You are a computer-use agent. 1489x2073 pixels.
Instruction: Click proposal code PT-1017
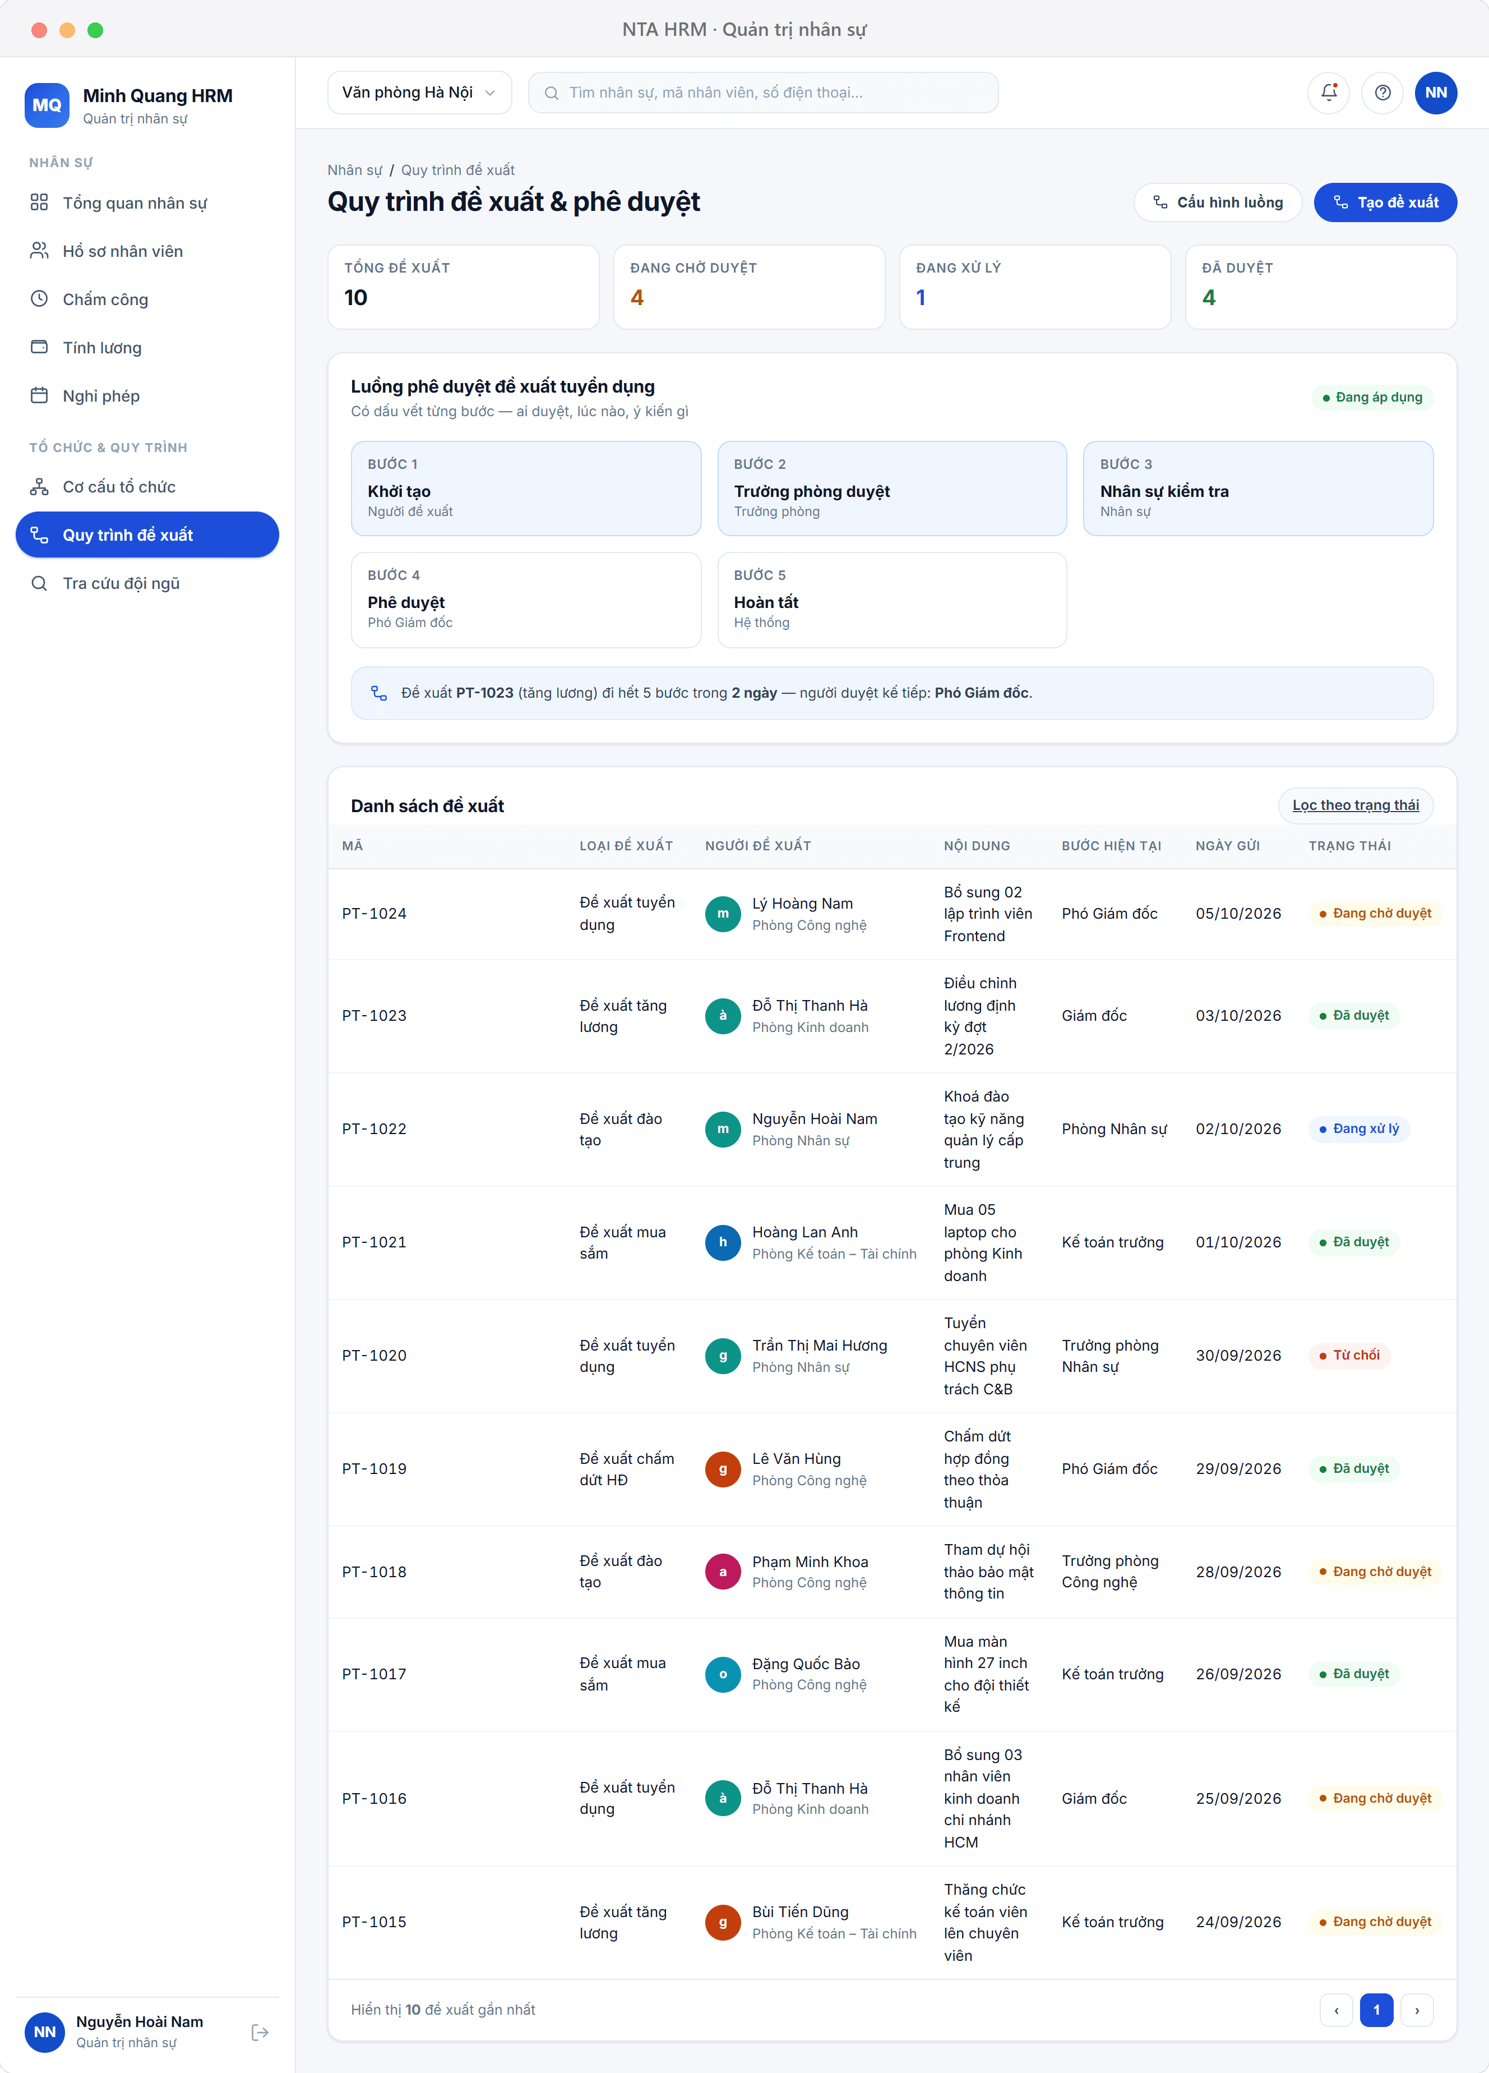(374, 1674)
